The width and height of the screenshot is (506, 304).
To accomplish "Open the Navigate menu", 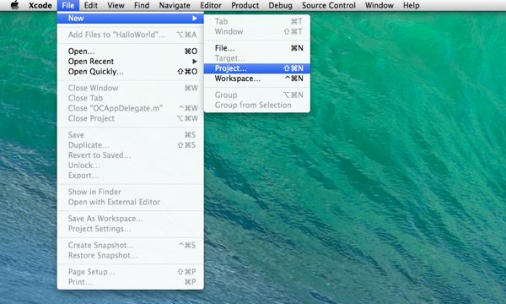I will tap(175, 6).
